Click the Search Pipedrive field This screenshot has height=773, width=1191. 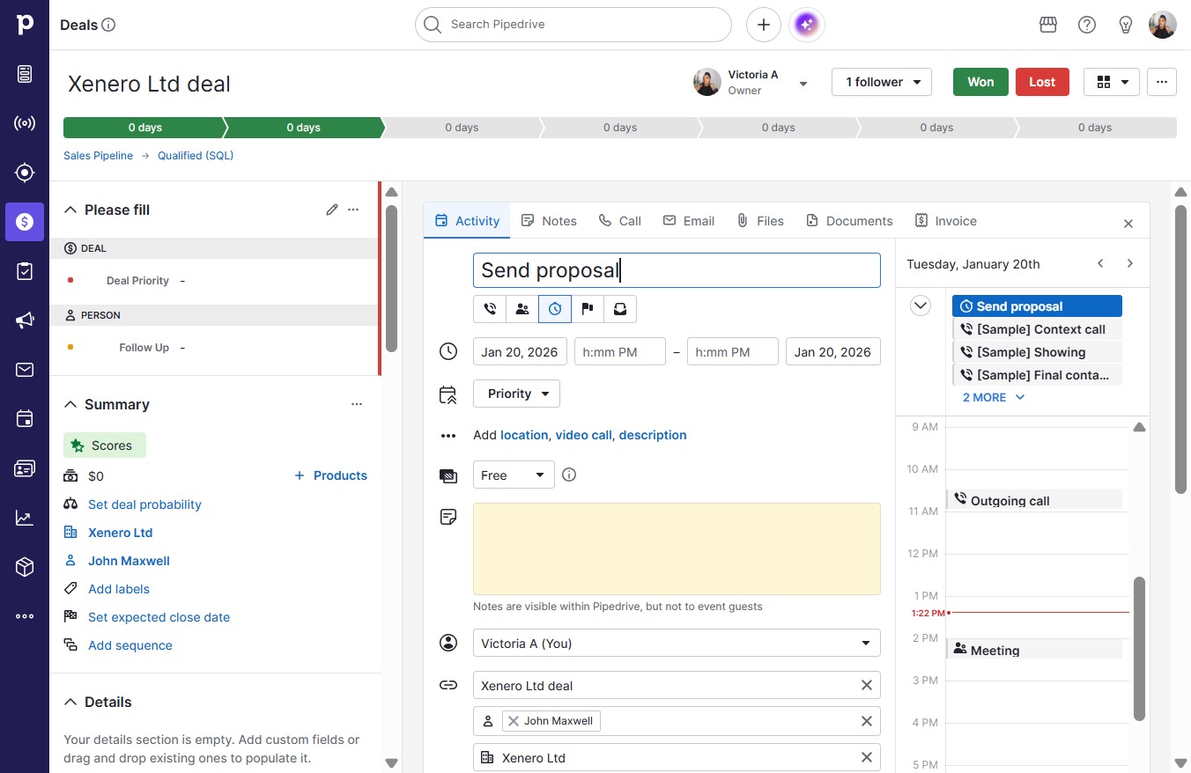click(573, 25)
